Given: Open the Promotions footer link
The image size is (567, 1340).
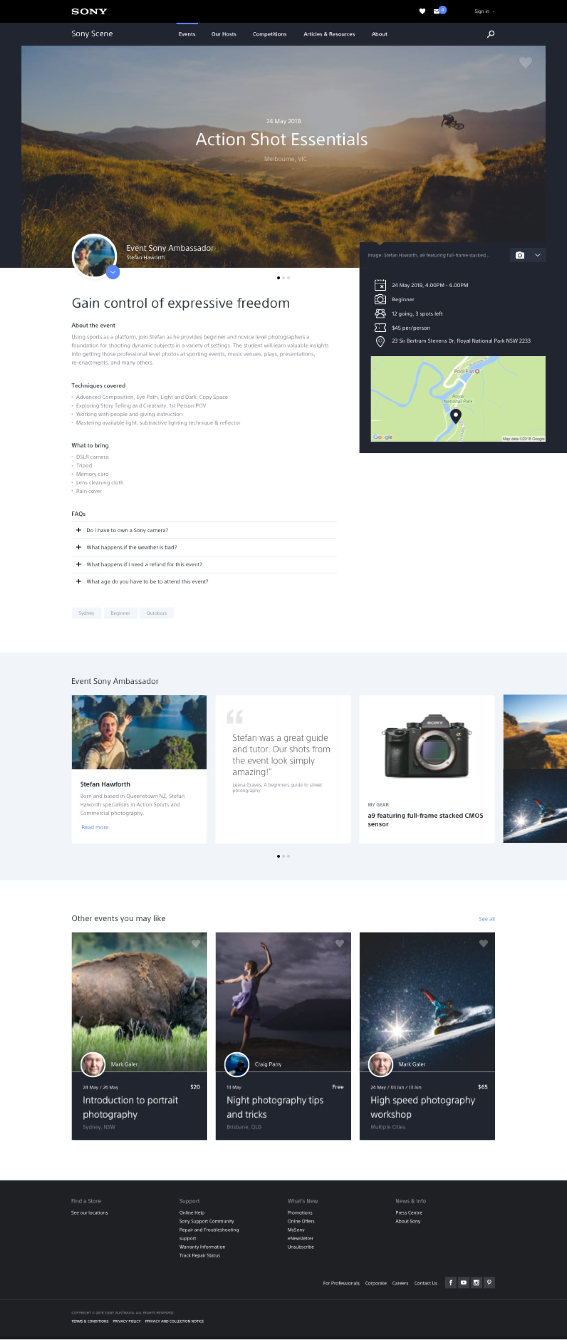Looking at the screenshot, I should pos(299,1213).
